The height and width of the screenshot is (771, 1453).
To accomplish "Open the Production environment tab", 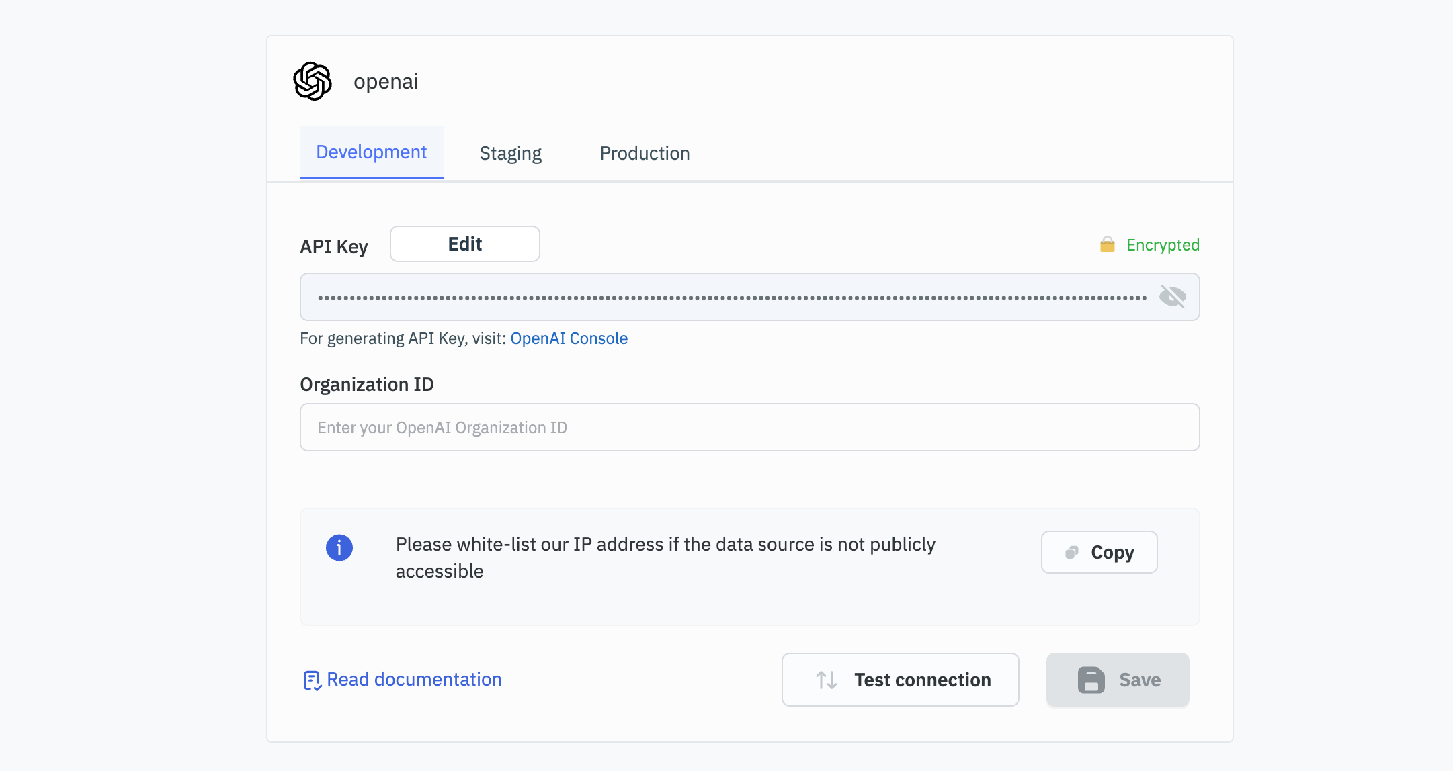I will (643, 152).
